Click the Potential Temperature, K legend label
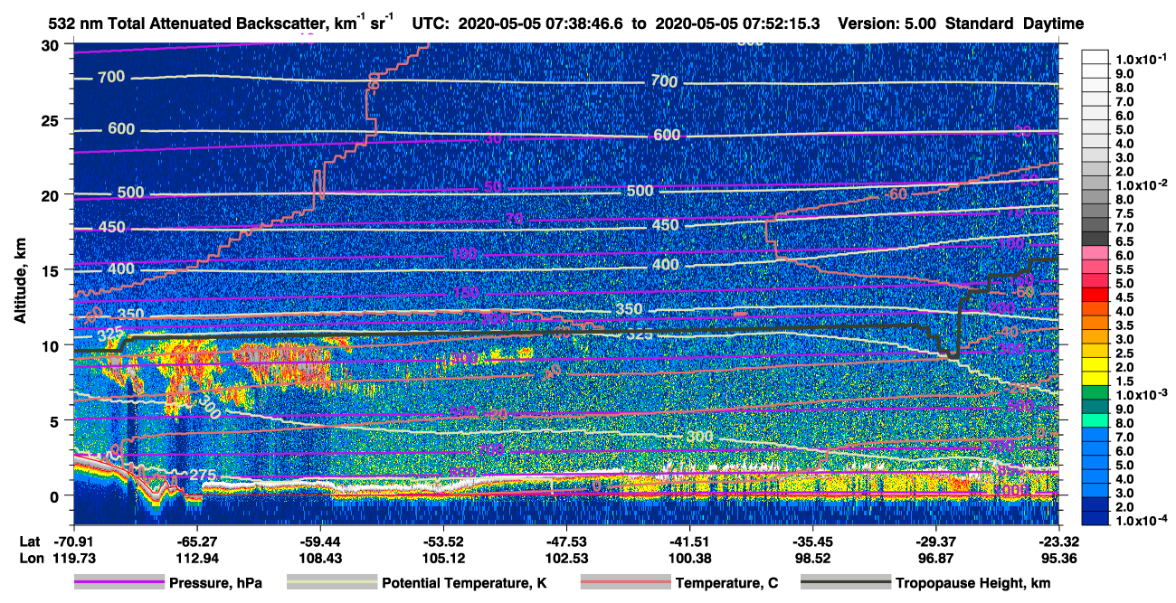Viewport: 1176px width, 603px height. click(x=464, y=584)
